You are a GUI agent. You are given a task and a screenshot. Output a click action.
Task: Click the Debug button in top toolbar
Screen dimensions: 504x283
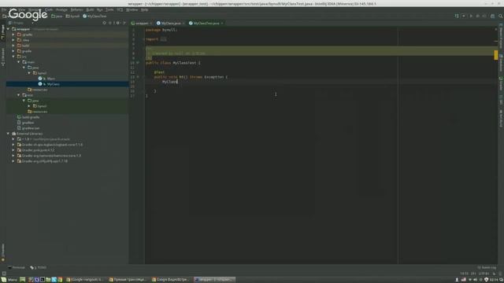pos(478,16)
